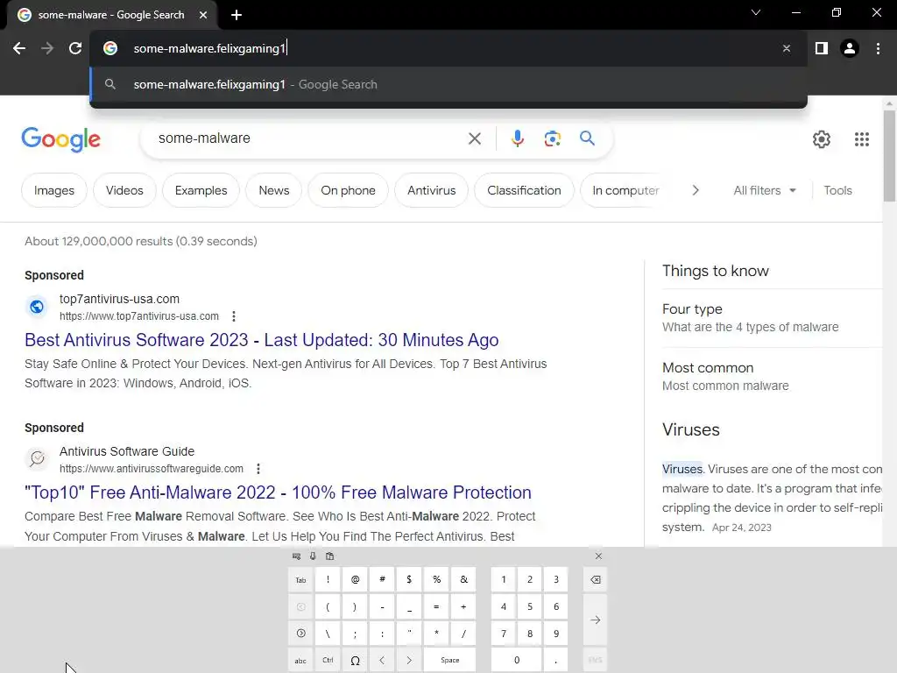The width and height of the screenshot is (897, 673).
Task: Open Top10 Free Anti-Malware 2022 link
Action: tap(278, 492)
